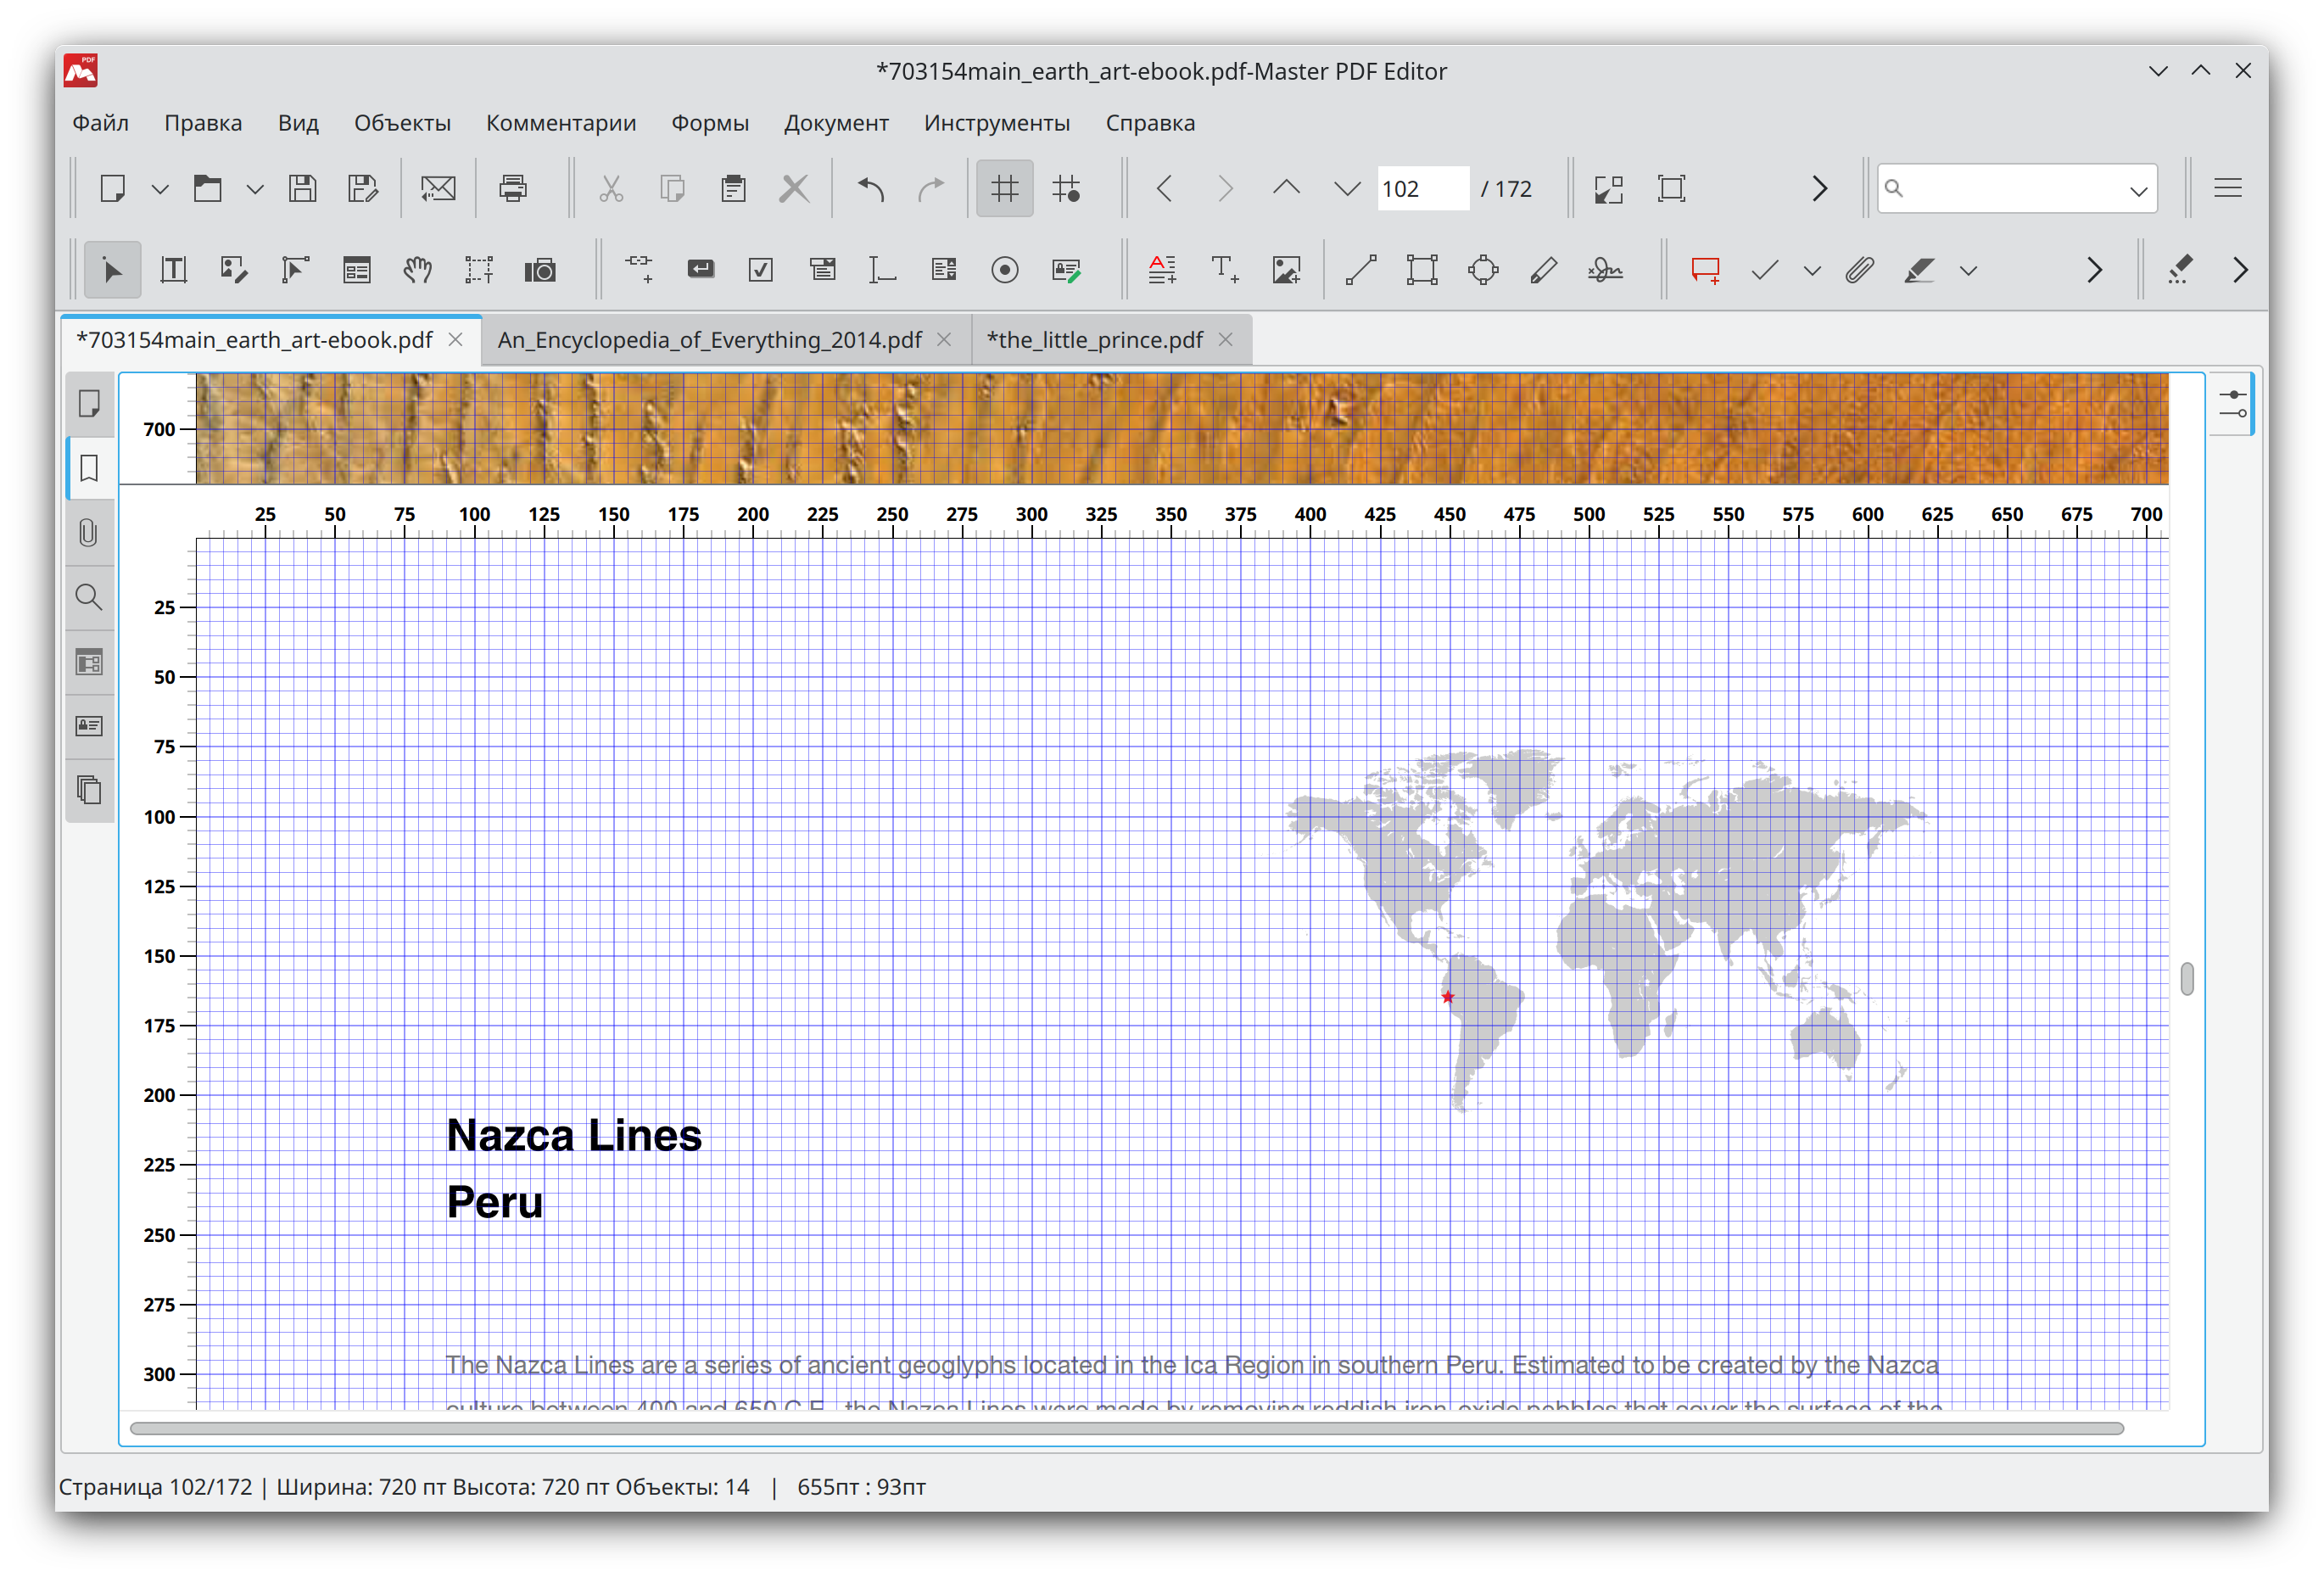Toggle snap to grid button
The width and height of the screenshot is (2324, 1577).
(1066, 188)
